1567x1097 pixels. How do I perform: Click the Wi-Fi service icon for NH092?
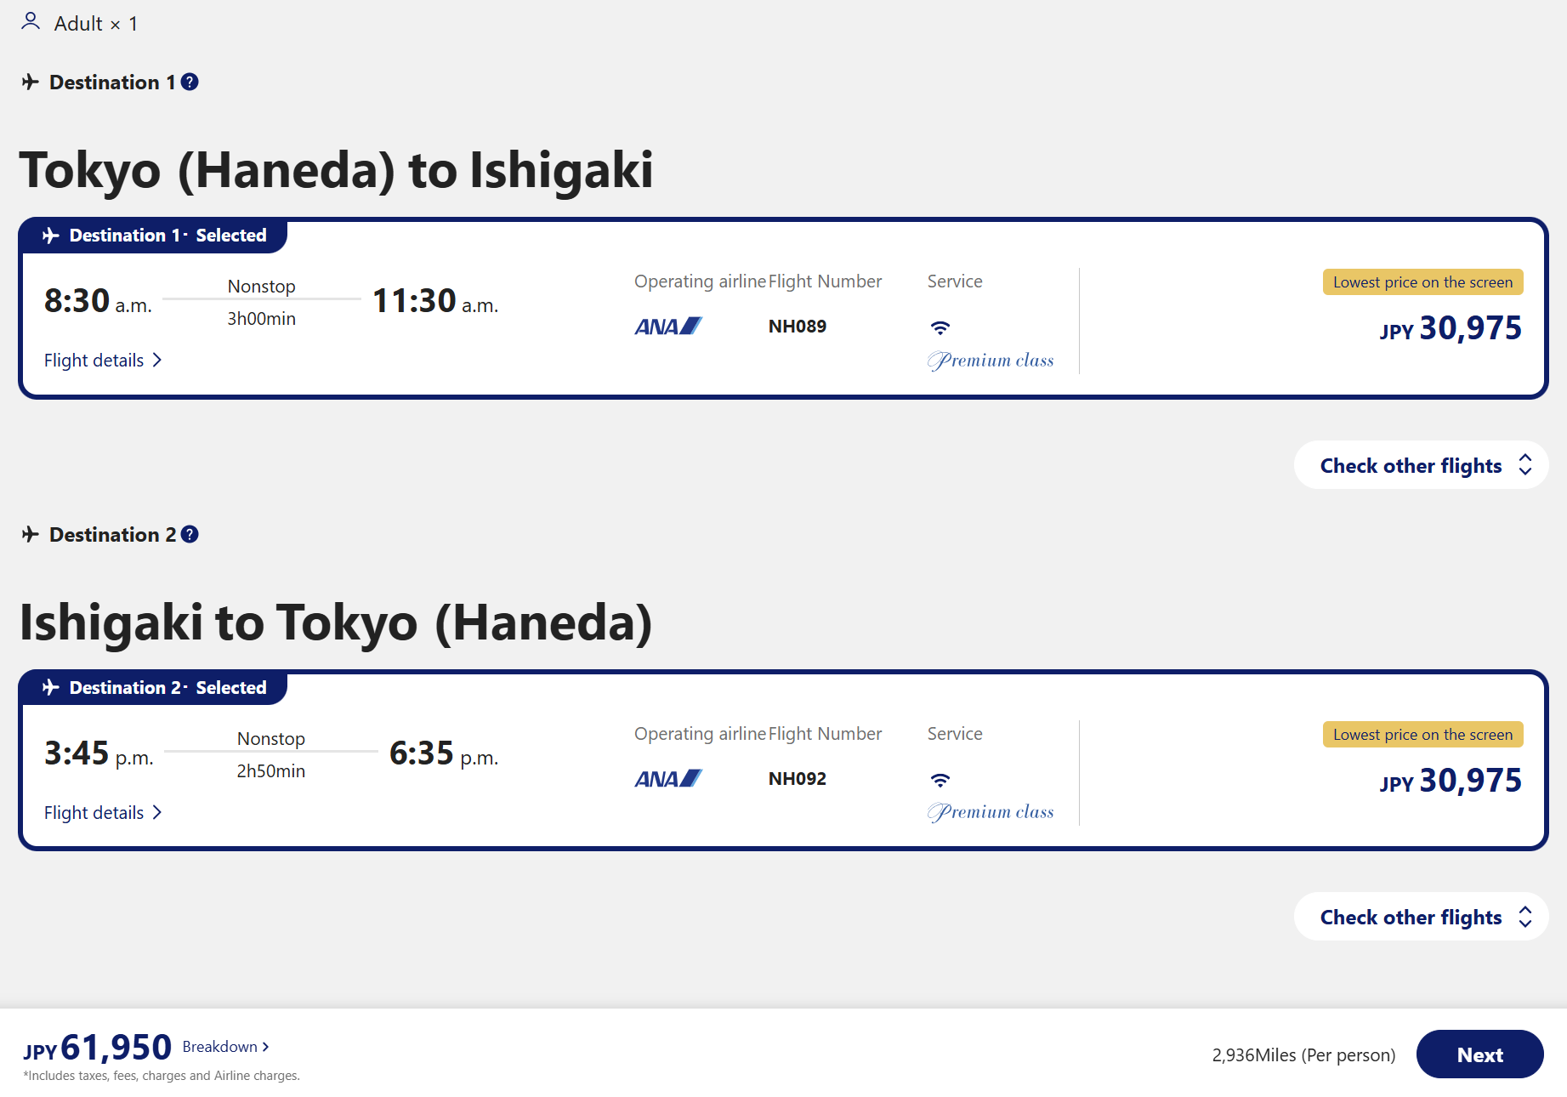(940, 780)
